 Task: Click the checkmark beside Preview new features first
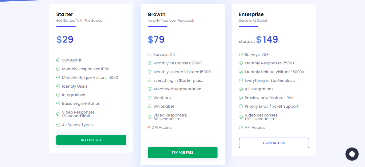coord(241,98)
